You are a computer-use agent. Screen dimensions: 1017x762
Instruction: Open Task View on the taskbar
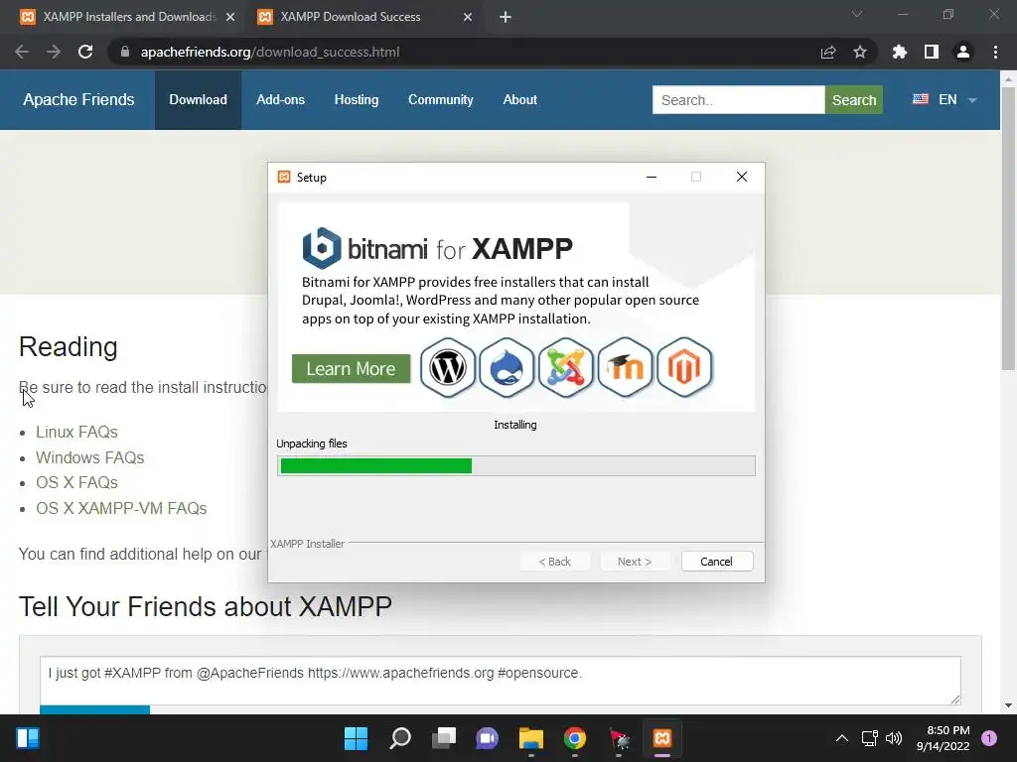444,738
